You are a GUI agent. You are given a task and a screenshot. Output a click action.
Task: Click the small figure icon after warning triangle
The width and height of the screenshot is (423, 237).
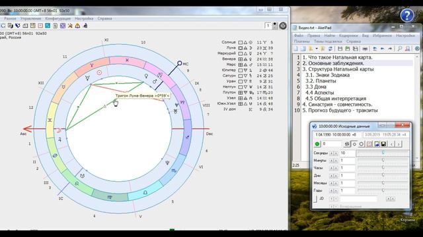(x=85, y=26)
